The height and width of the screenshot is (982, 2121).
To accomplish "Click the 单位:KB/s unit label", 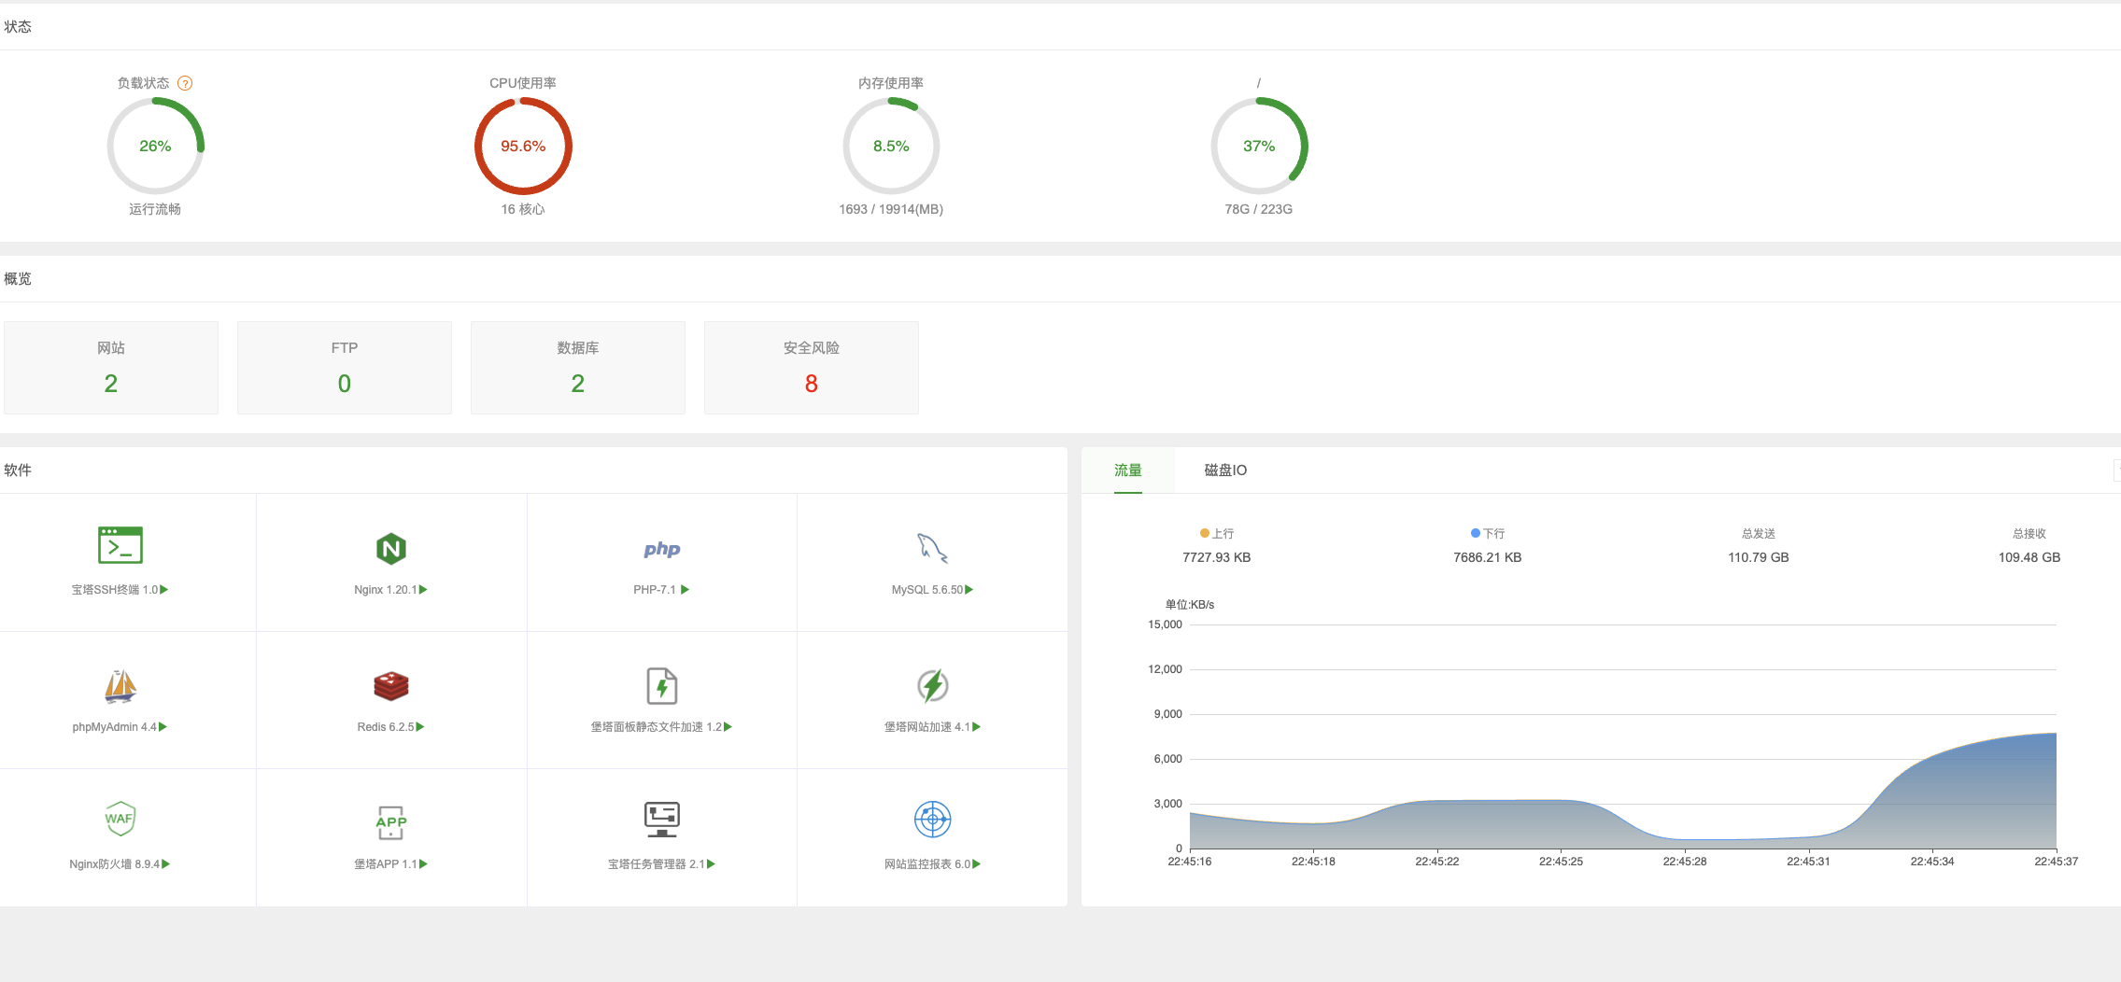I will [x=1190, y=605].
